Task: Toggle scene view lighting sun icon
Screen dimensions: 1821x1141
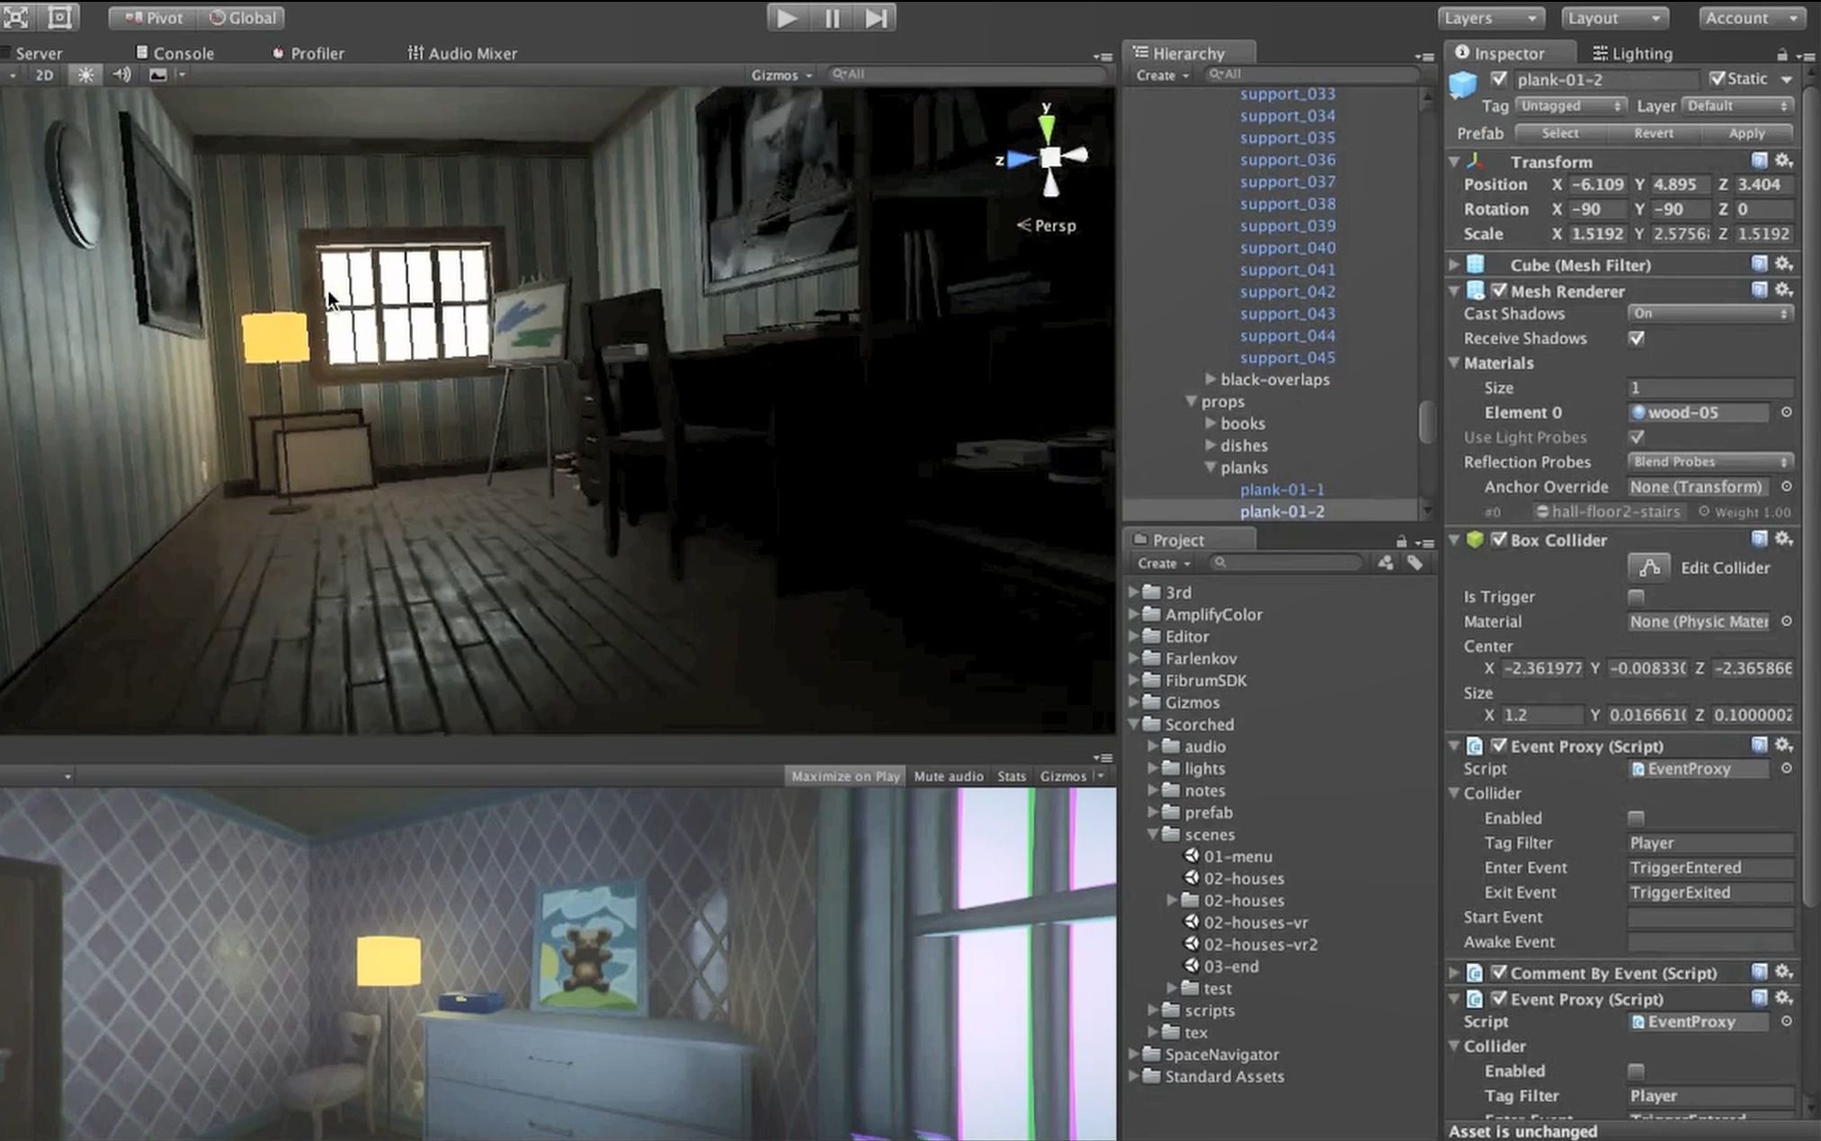Action: coord(85,75)
